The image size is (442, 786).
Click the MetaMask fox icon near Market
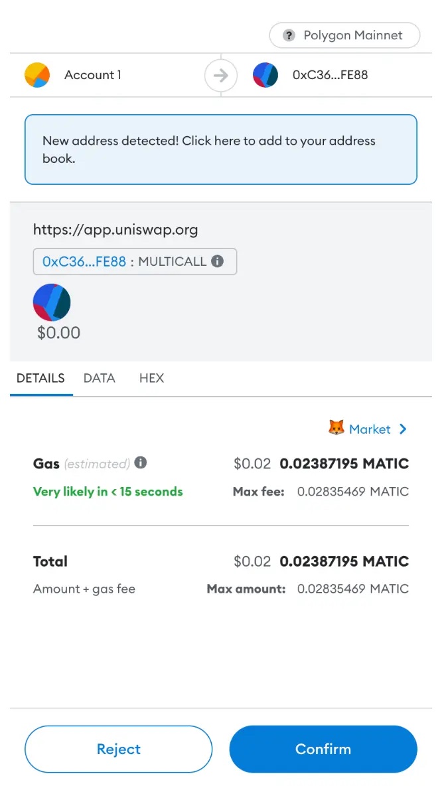pyautogui.click(x=336, y=429)
